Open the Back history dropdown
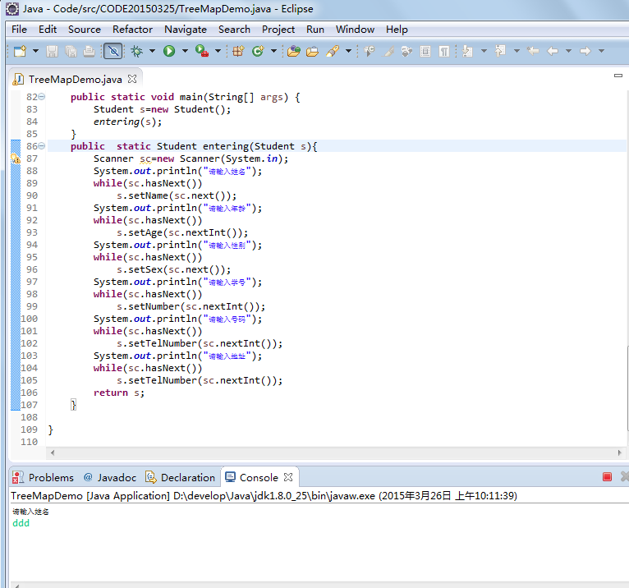This screenshot has width=629, height=588. pos(568,52)
